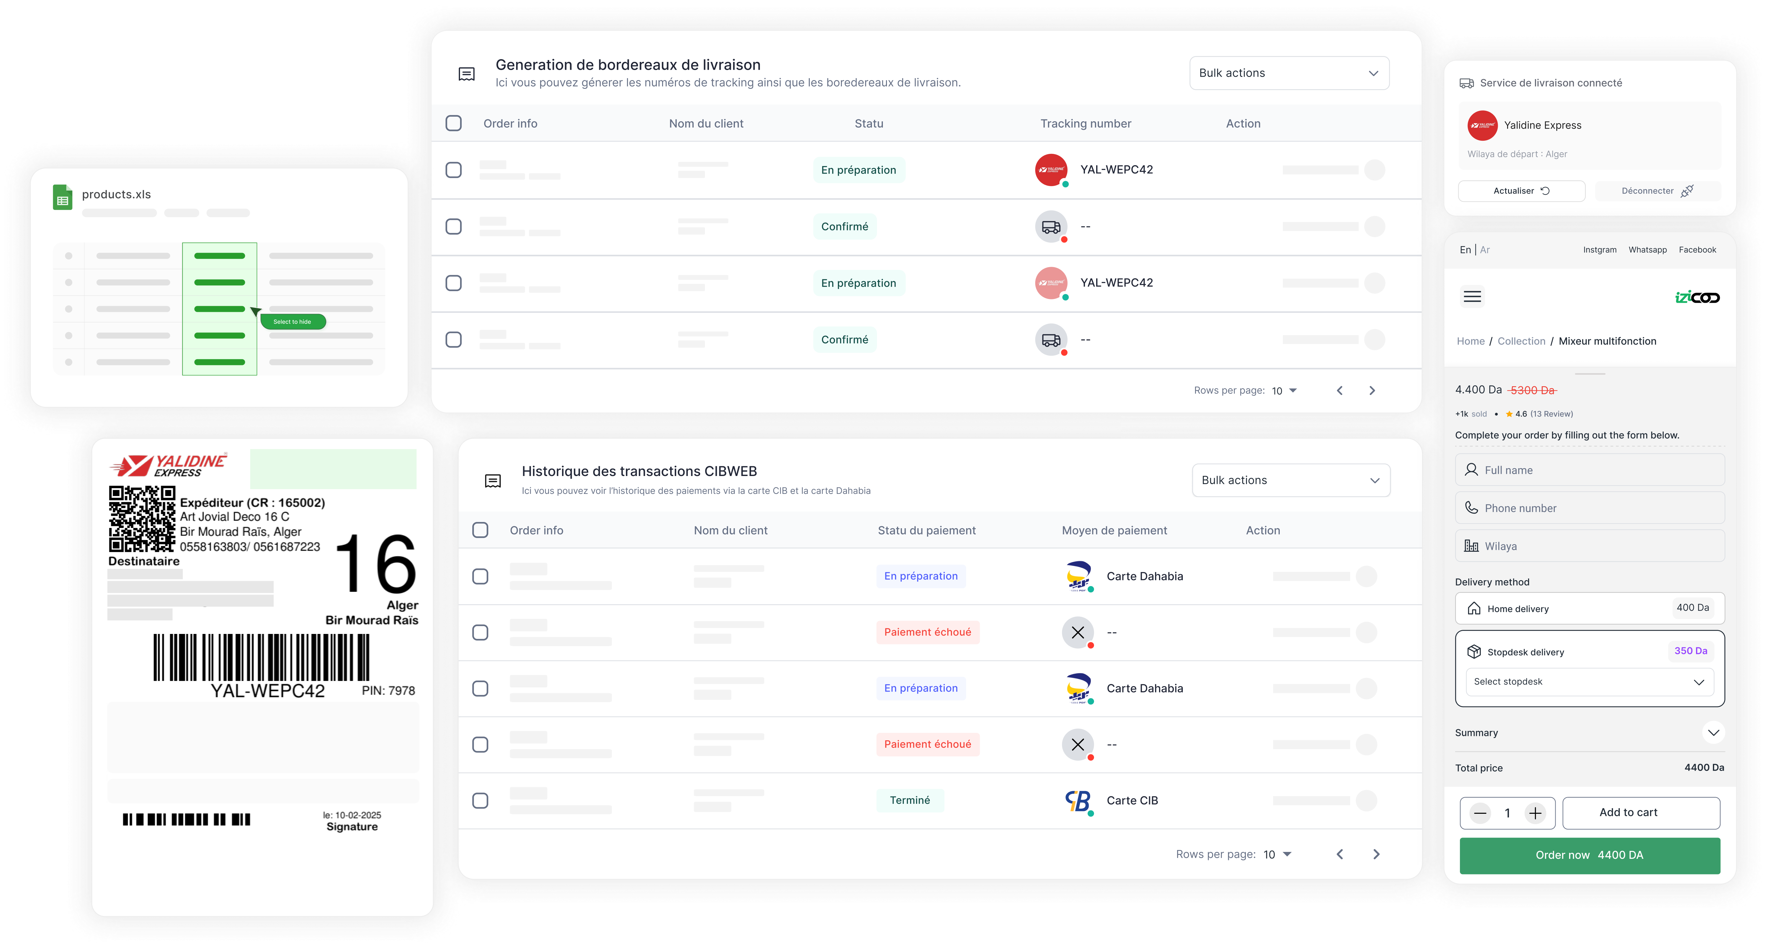Click the Full name input field
Image resolution: width=1767 pixels, height=947 pixels.
point(1589,470)
